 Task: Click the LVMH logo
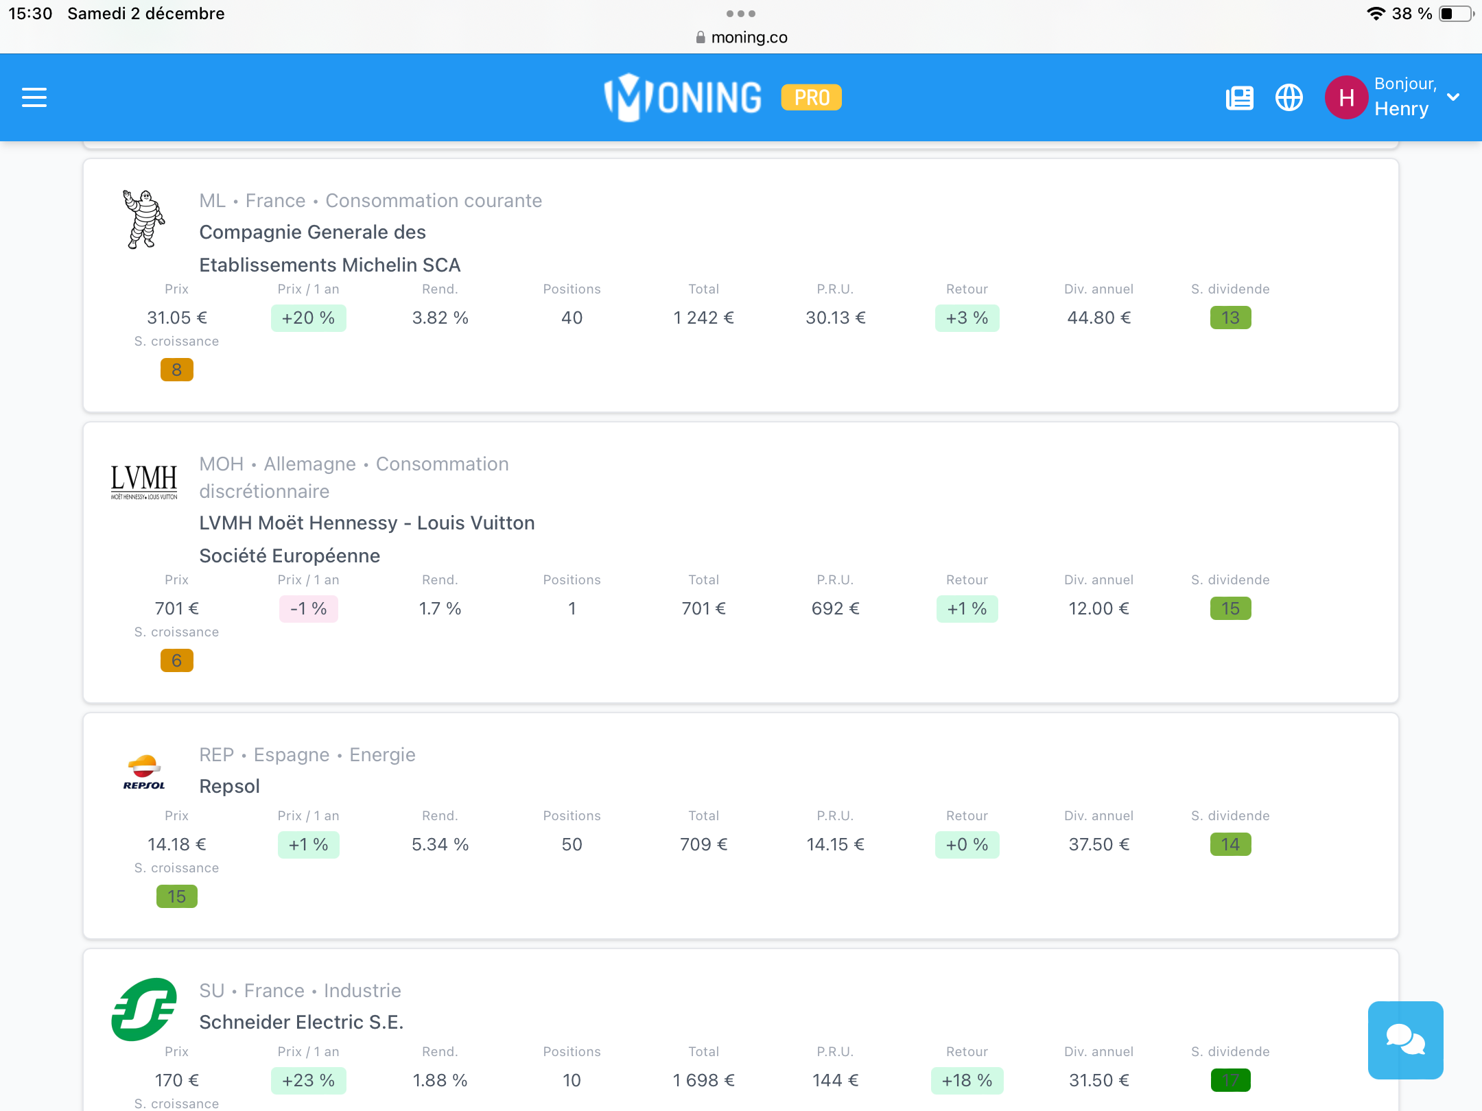[144, 481]
